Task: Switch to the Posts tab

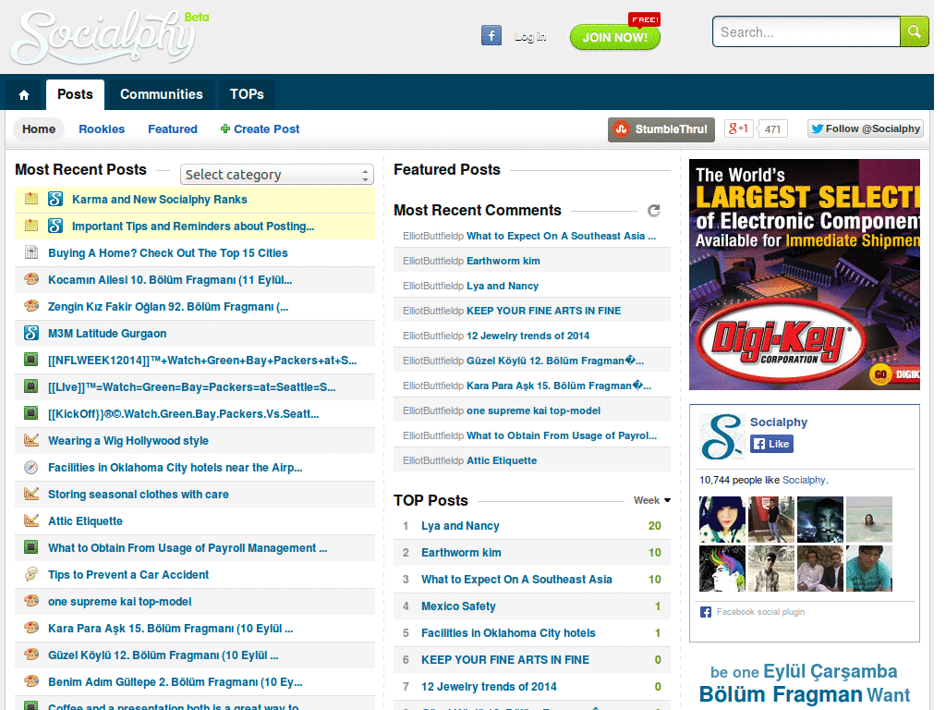Action: click(x=76, y=95)
